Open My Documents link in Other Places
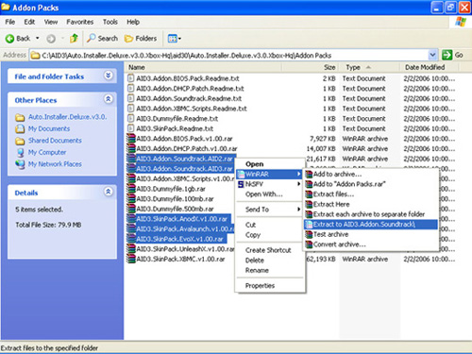 click(x=49, y=128)
